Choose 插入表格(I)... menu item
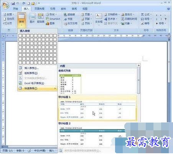173x154 pixels. (x=37, y=68)
